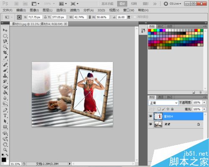Select the Crop tool
Screen dimensions: 209x167
5,52
